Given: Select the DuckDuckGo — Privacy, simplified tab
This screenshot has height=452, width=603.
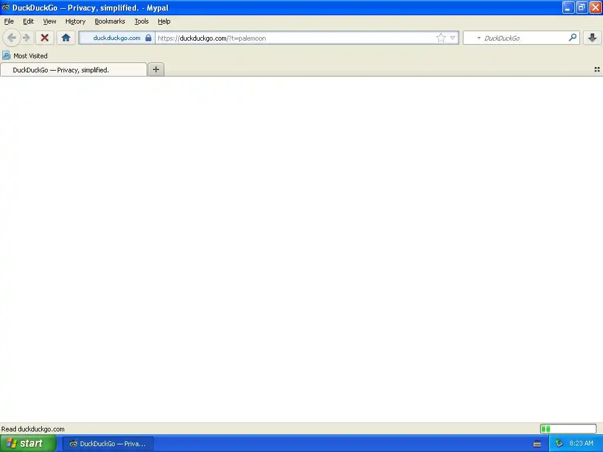Looking at the screenshot, I should click(74, 69).
